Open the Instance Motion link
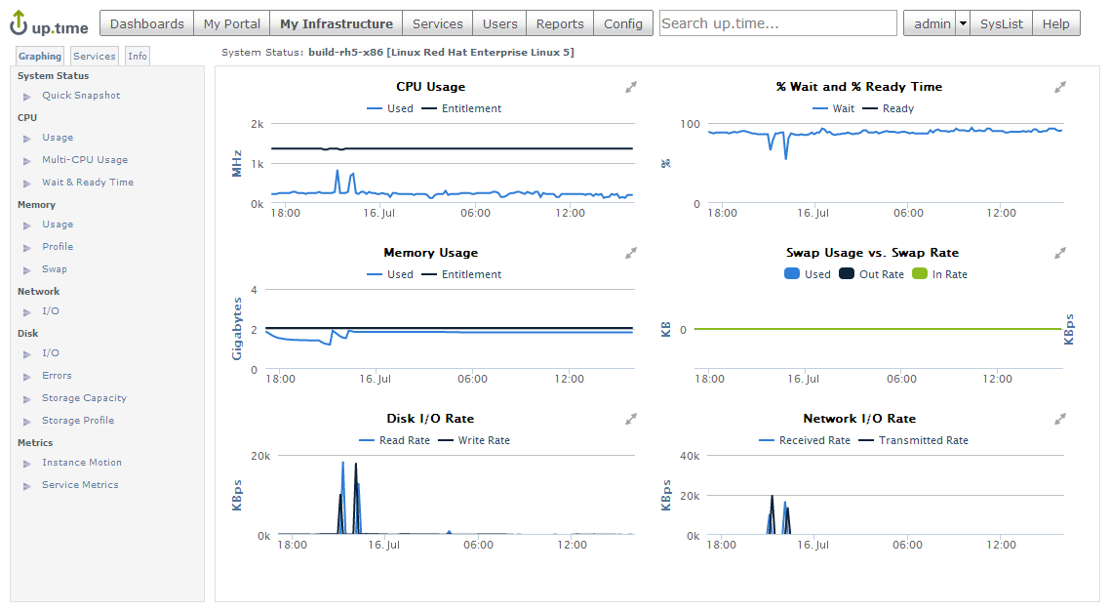 [82, 463]
